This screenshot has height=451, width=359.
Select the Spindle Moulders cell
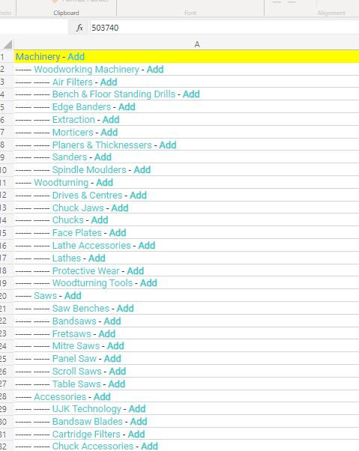coord(186,170)
